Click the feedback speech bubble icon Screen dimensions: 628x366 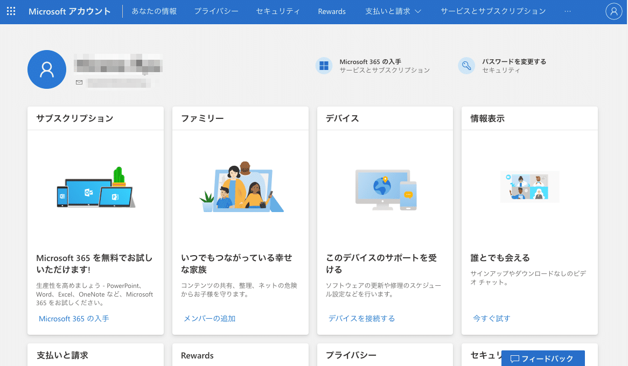[515, 359]
